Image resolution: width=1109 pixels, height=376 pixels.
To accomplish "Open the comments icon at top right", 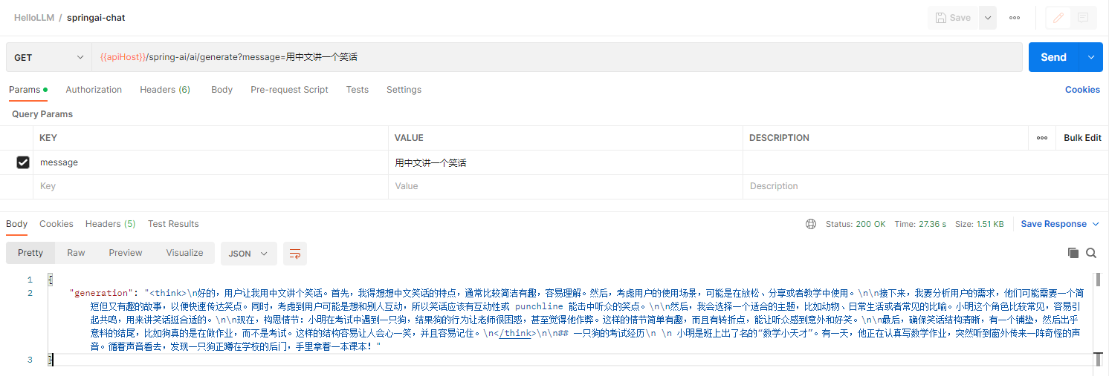I will point(1083,18).
